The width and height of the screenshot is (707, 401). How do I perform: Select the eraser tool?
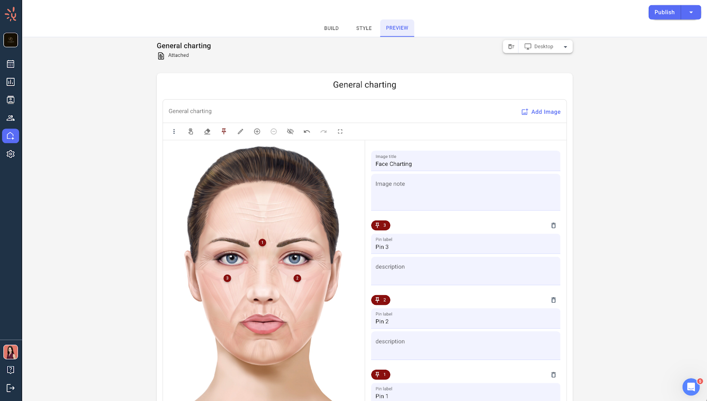click(x=207, y=131)
